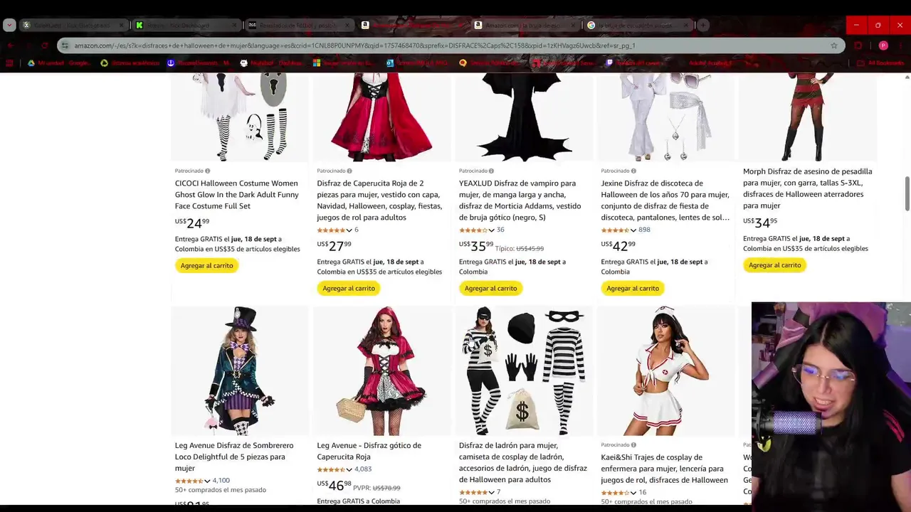Open a new browser tab with plus
Viewport: 911px width, 512px height.
(702, 26)
